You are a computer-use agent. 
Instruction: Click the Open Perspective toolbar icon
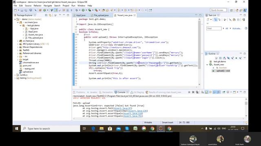(232, 10)
